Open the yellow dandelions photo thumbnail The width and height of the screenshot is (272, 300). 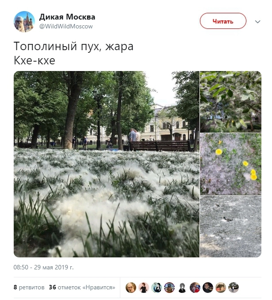(x=230, y=164)
